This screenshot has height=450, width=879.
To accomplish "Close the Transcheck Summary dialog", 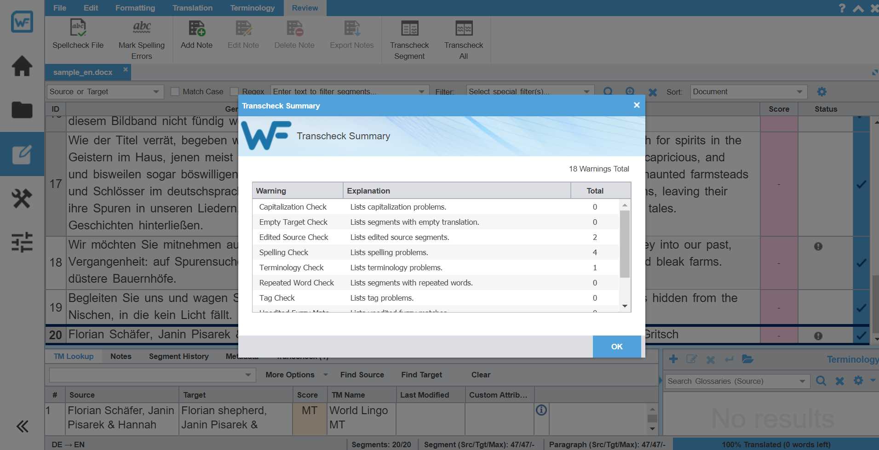I will 637,105.
